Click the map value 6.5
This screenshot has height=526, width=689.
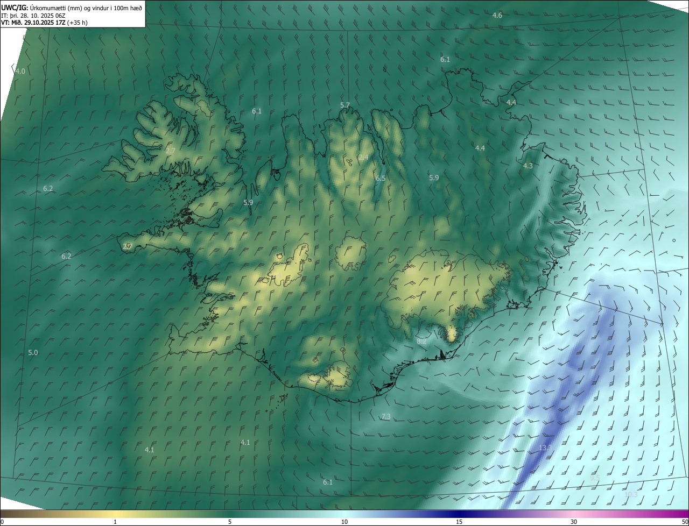click(x=381, y=178)
